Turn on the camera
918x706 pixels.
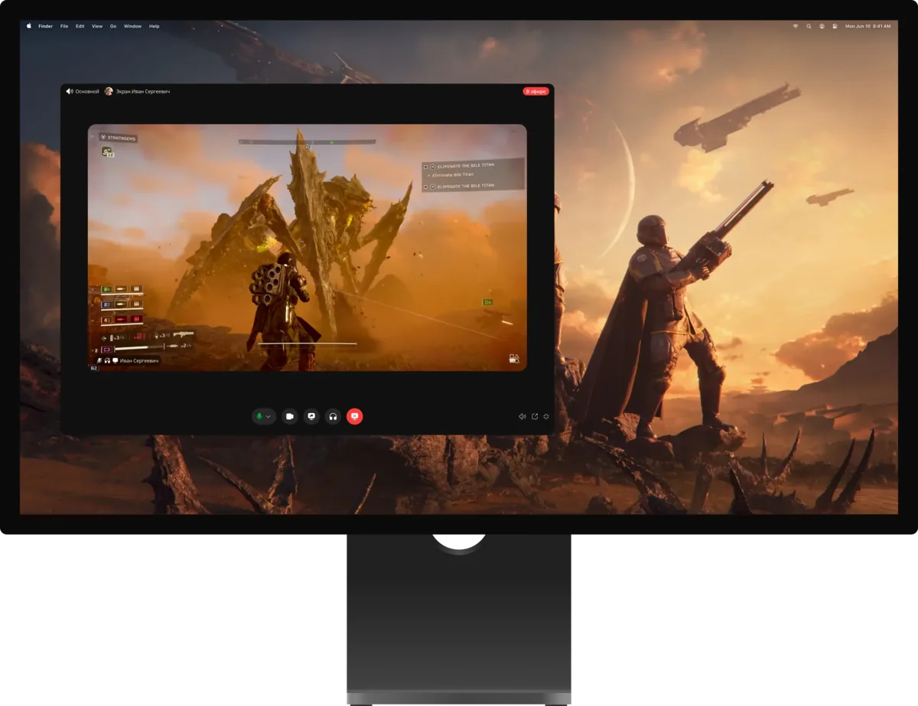coord(290,416)
